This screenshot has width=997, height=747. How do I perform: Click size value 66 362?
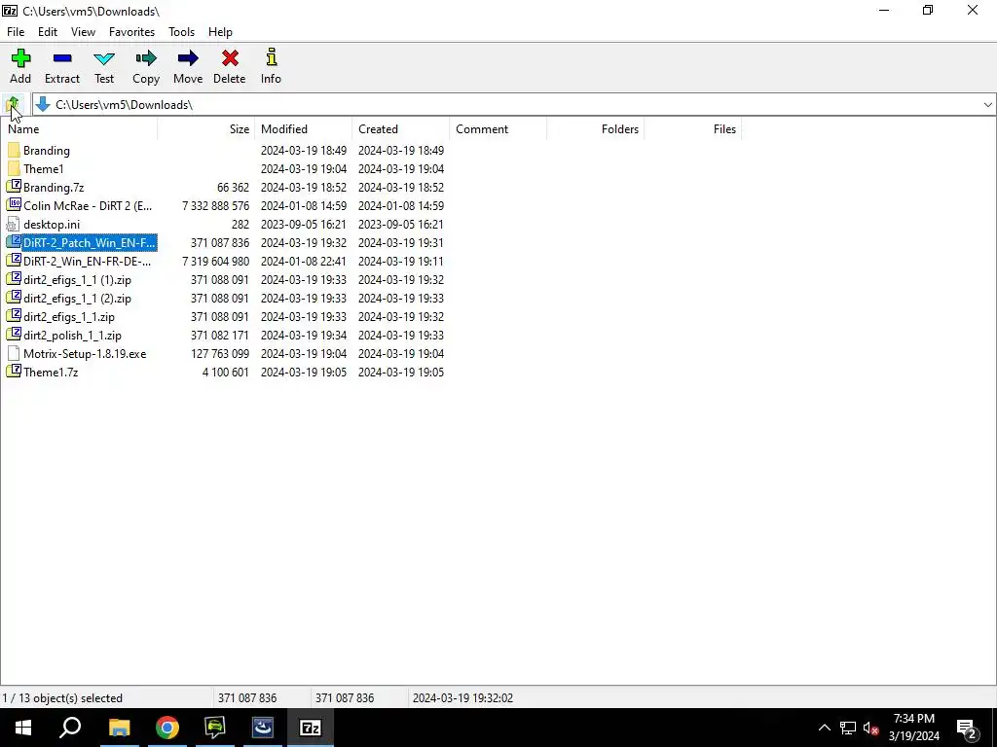(x=233, y=188)
